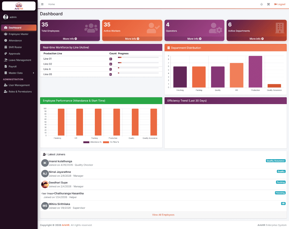Click the Line 05 count badge
The width and height of the screenshot is (289, 229).
pos(111,75)
